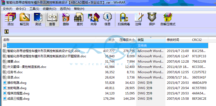Click the Scan Virus (扫描病毒) icon
This screenshot has width=216, height=106.
point(124,17)
